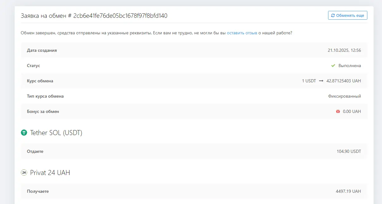Click the 42.87125403 UAH rate value
382x204 pixels.
tap(343, 81)
